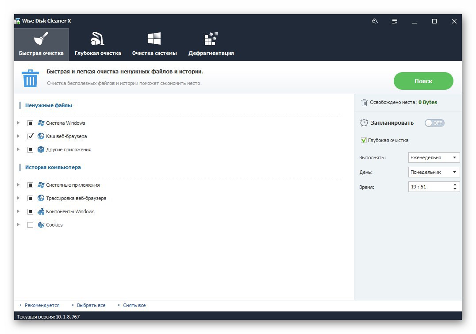Uncheck the Кэш веб-браузера checkbox
This screenshot has width=476, height=334.
tap(31, 136)
